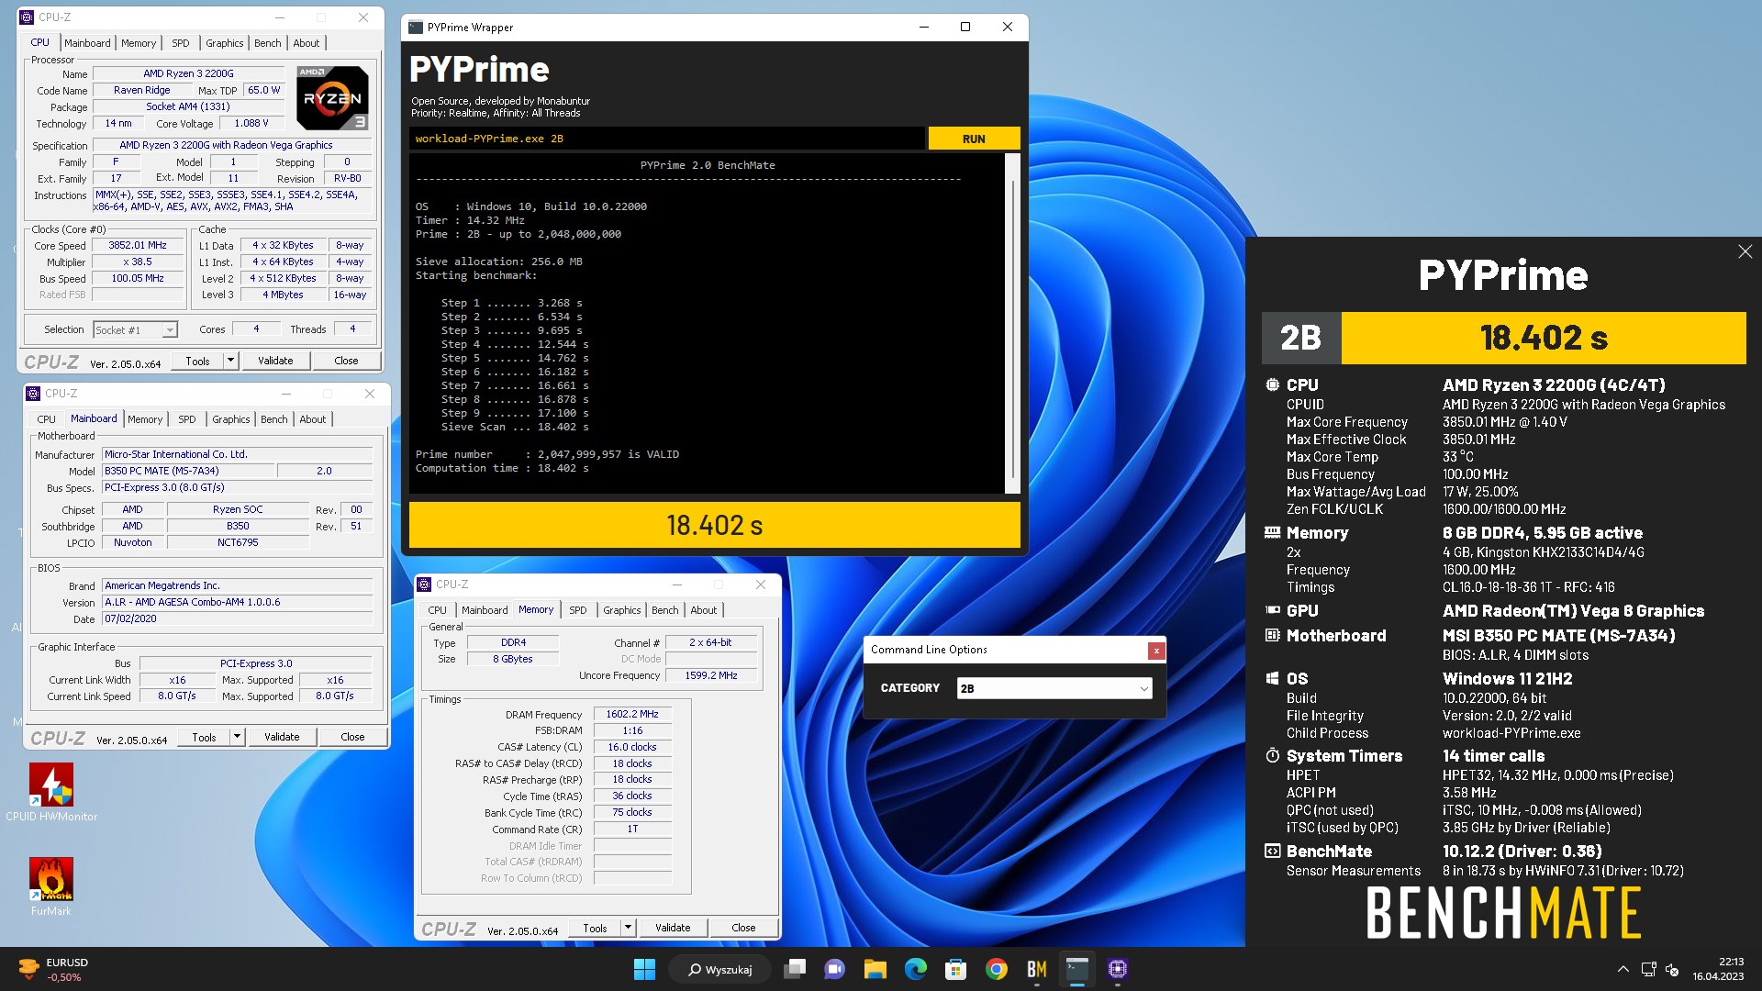Screen dimensions: 1762x991
Task: Open Microsoft Store from taskbar
Action: pos(955,969)
